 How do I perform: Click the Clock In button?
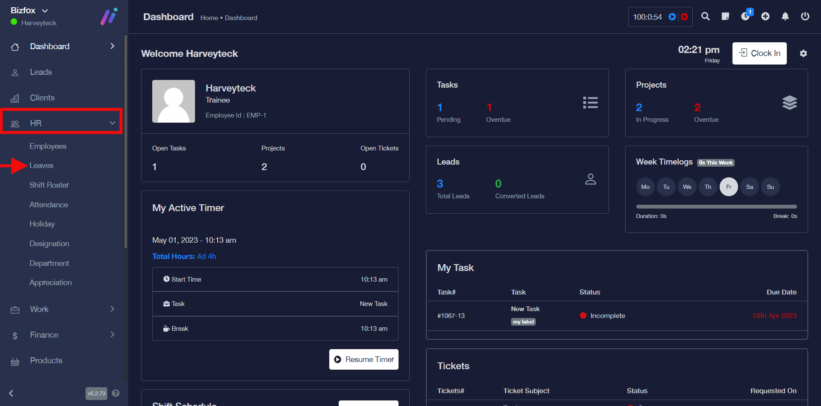759,53
